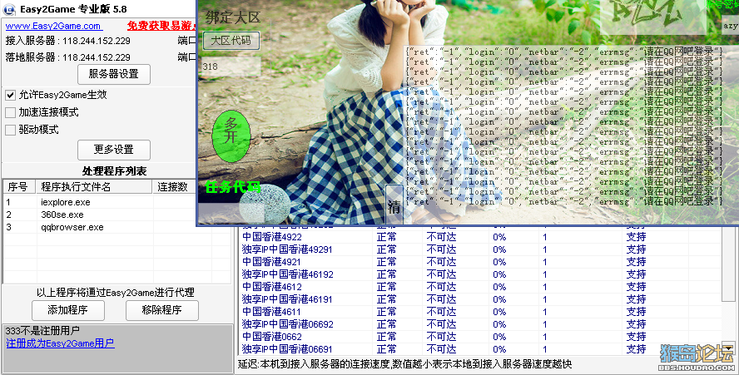The width and height of the screenshot is (739, 375).
Task: Click the 大区代码 button
Action: point(231,41)
